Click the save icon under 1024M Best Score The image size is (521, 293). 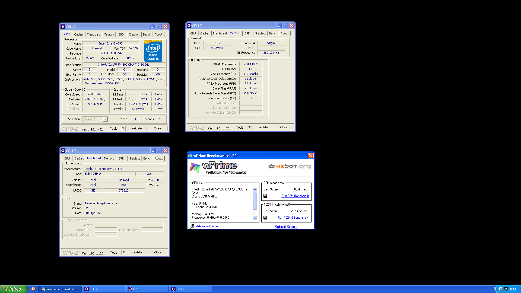click(265, 218)
